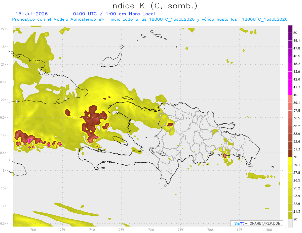The image size is (302, 233).
Task: Click the 46.5 color scale value
Action: click(297, 56)
